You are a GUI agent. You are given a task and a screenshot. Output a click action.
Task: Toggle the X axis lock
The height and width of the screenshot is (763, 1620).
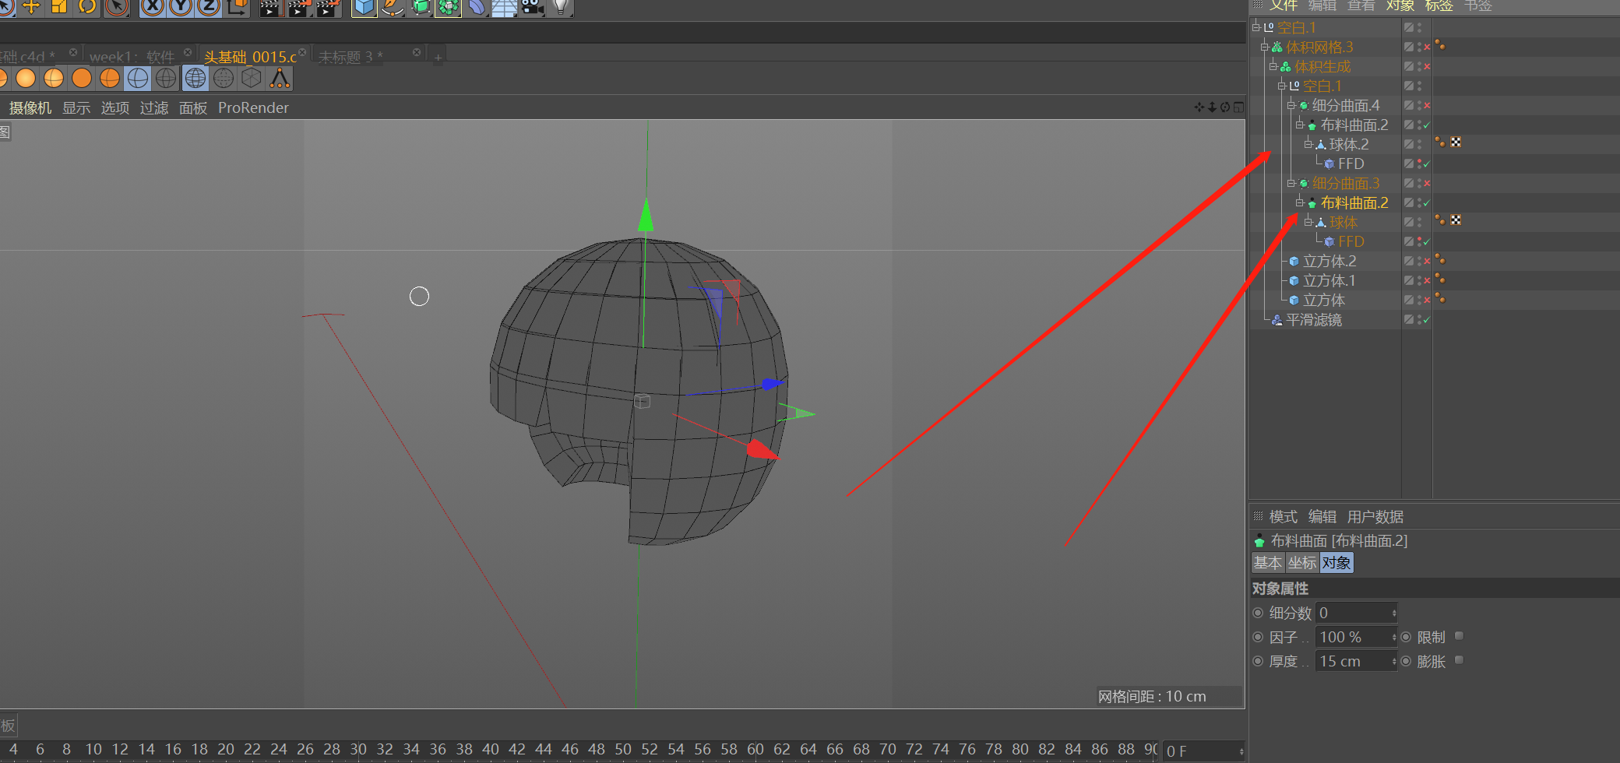(x=153, y=7)
